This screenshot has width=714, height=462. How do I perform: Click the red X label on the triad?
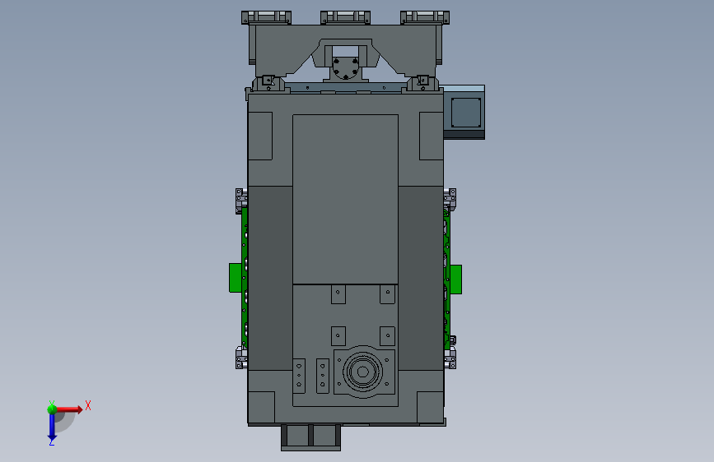(x=88, y=405)
